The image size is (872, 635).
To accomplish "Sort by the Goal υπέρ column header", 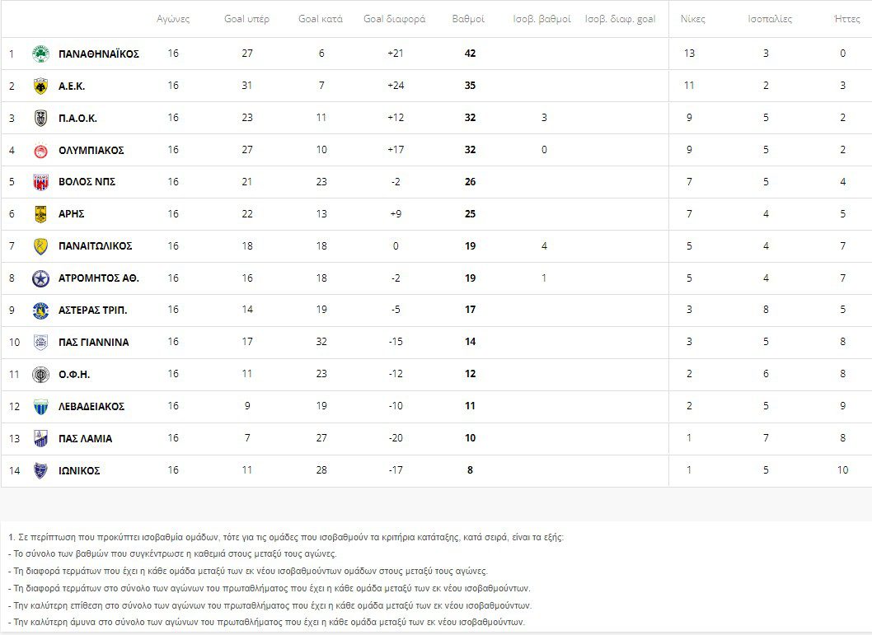I will [246, 19].
